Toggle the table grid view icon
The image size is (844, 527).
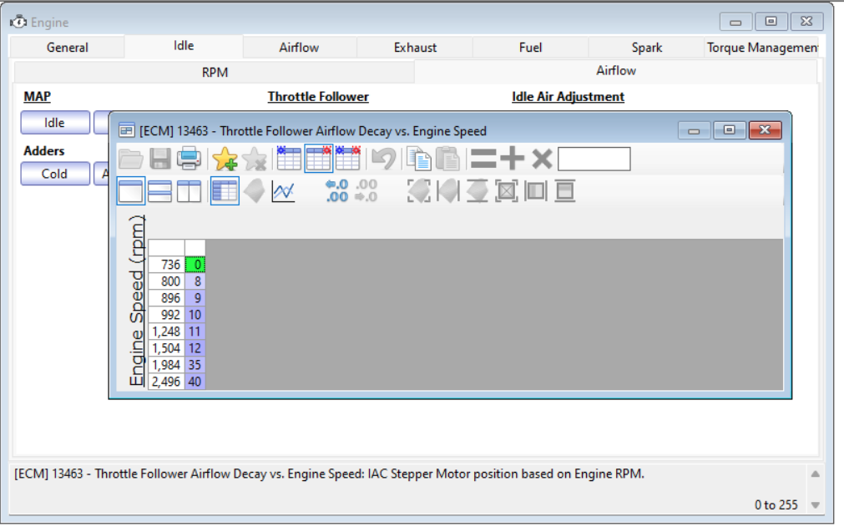coord(225,191)
